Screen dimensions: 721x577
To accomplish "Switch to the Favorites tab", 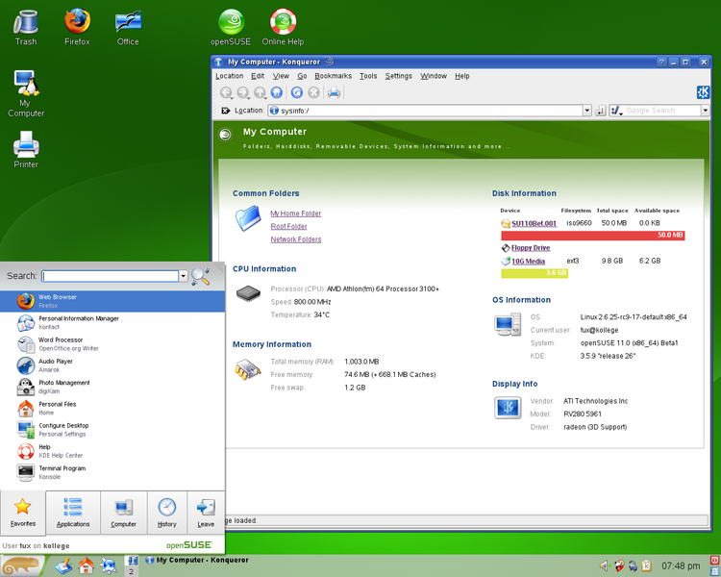I will point(22,513).
